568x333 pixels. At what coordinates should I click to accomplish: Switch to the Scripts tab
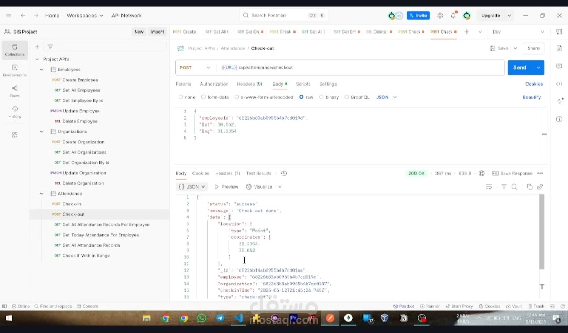[x=303, y=84]
